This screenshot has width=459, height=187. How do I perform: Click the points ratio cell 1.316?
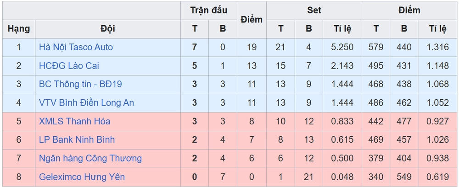coord(438,47)
